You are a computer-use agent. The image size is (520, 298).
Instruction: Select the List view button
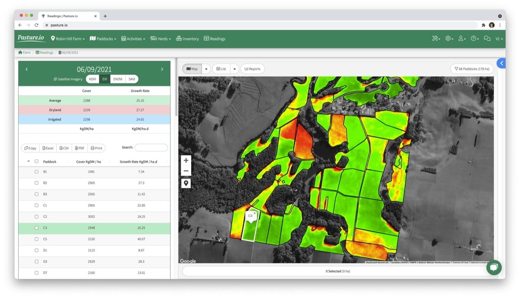pyautogui.click(x=221, y=69)
